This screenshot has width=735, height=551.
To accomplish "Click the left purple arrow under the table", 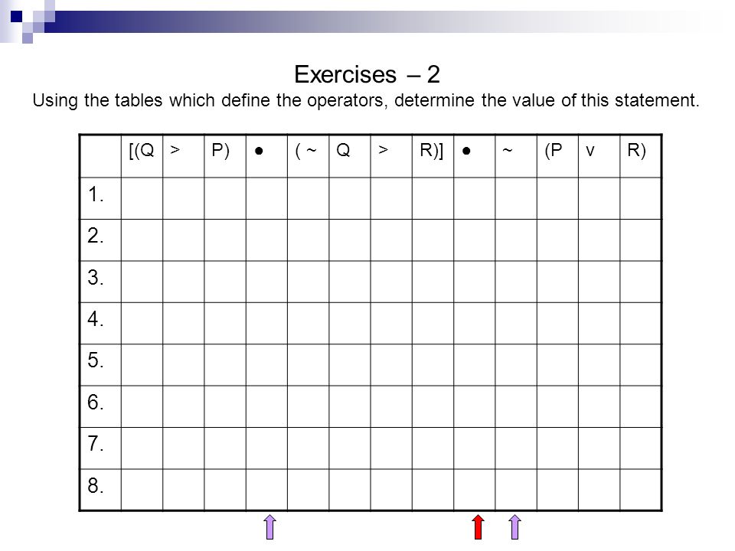I will 269,527.
